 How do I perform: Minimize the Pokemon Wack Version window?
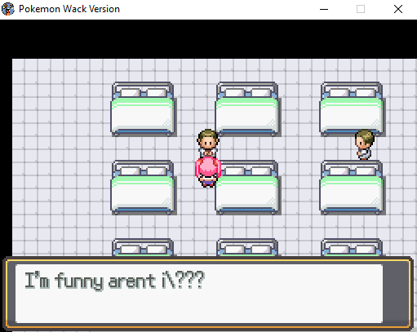[x=324, y=9]
